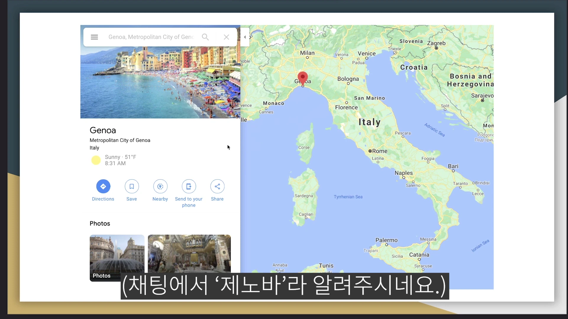Click the Sunny 51°F weather text
This screenshot has height=319, width=568.
(120, 157)
